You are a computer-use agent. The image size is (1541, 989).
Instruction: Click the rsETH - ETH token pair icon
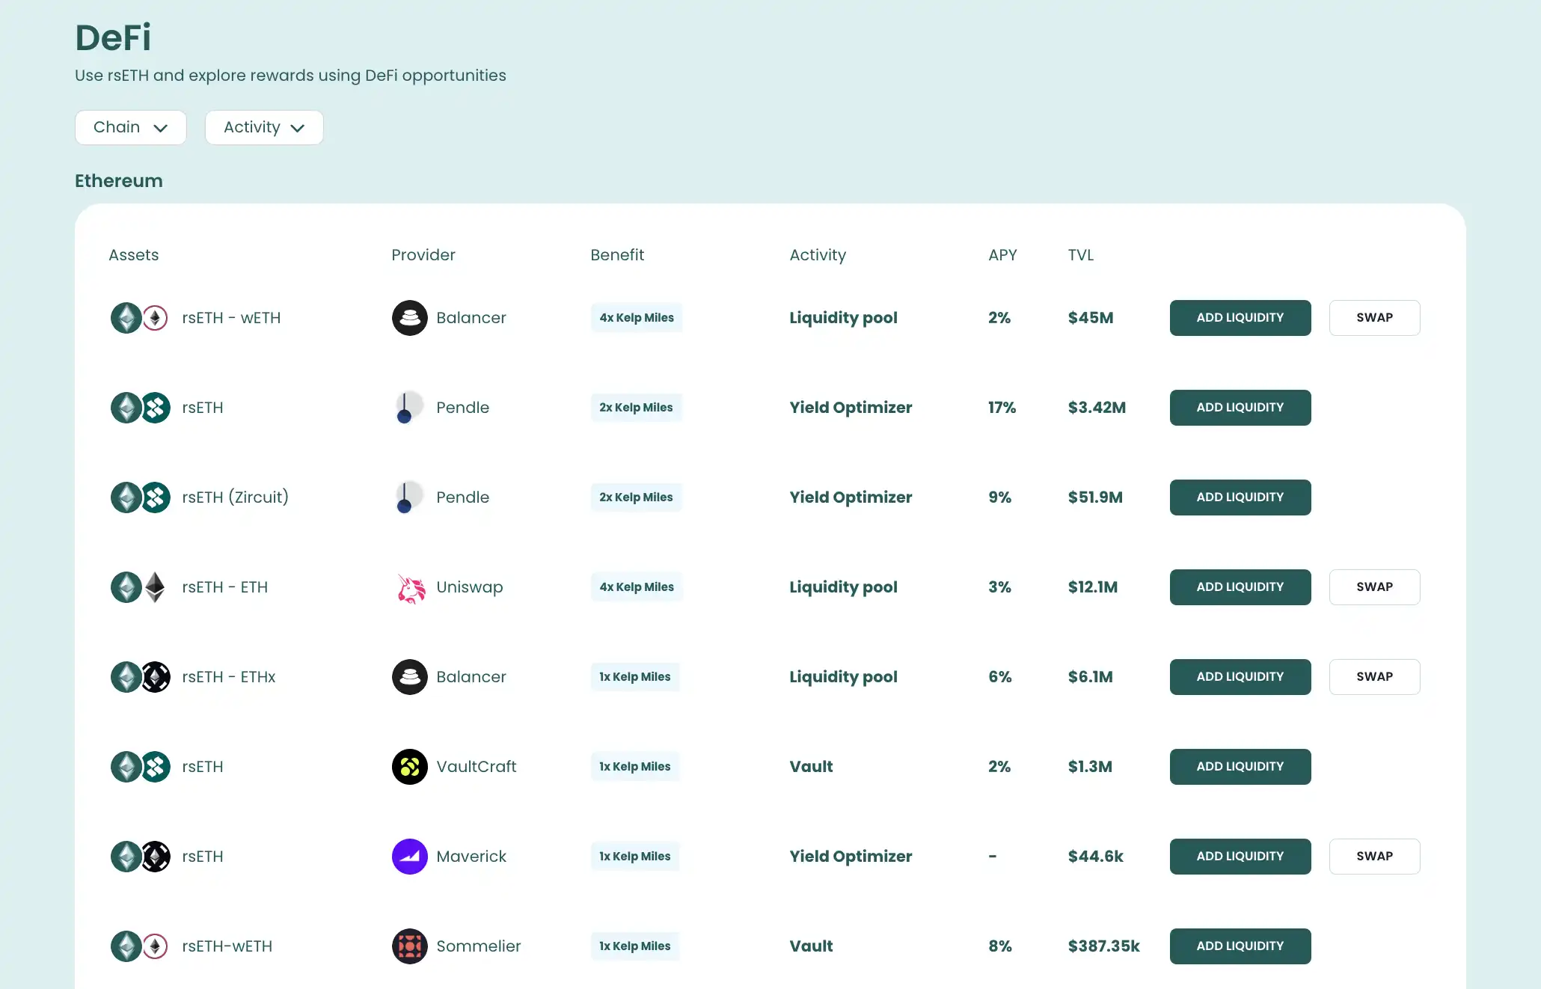point(141,587)
